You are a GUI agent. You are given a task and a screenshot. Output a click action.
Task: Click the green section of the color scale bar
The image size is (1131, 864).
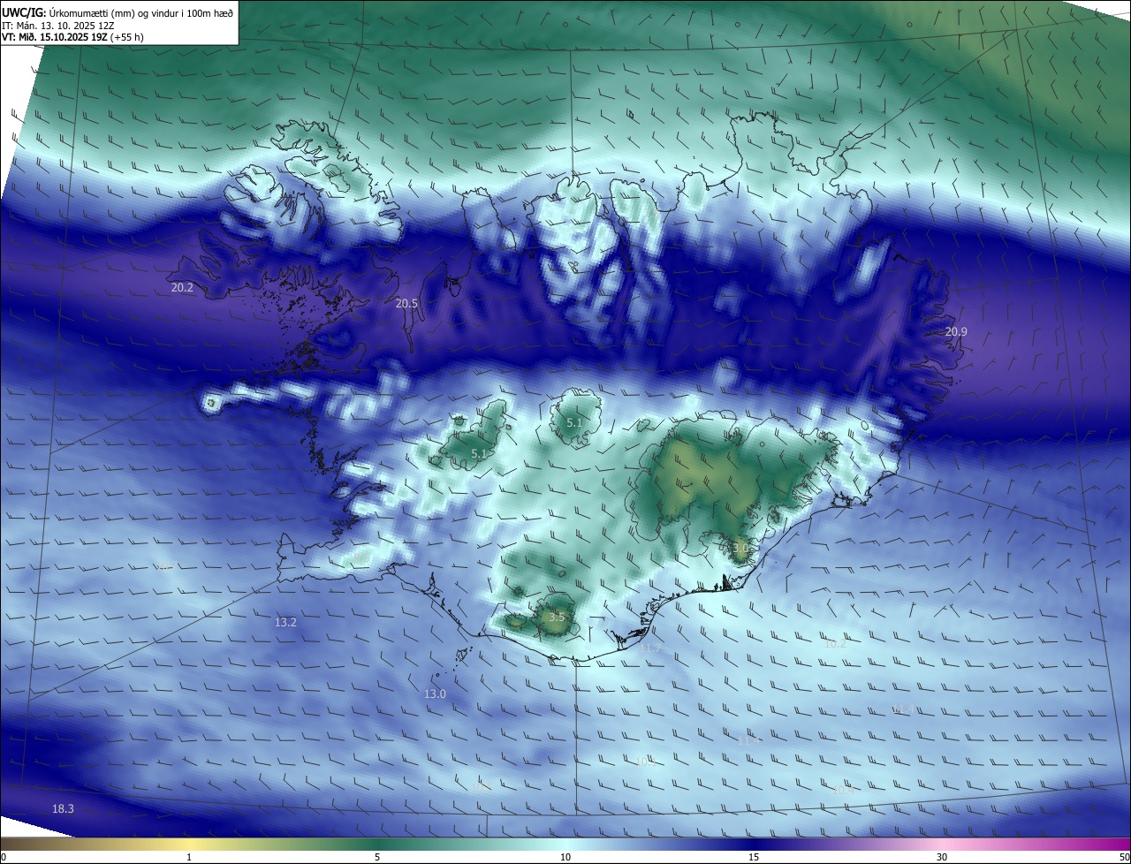pos(377,845)
